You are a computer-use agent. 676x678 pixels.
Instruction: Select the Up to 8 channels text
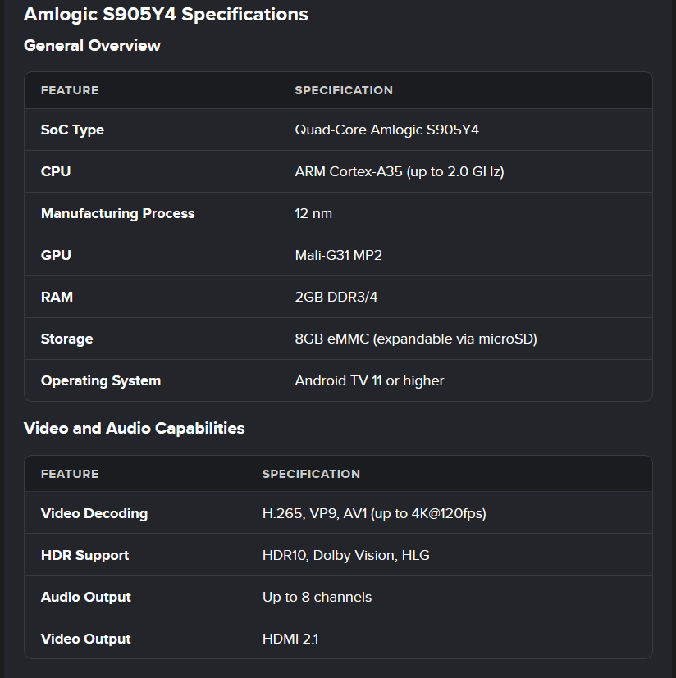click(x=317, y=597)
